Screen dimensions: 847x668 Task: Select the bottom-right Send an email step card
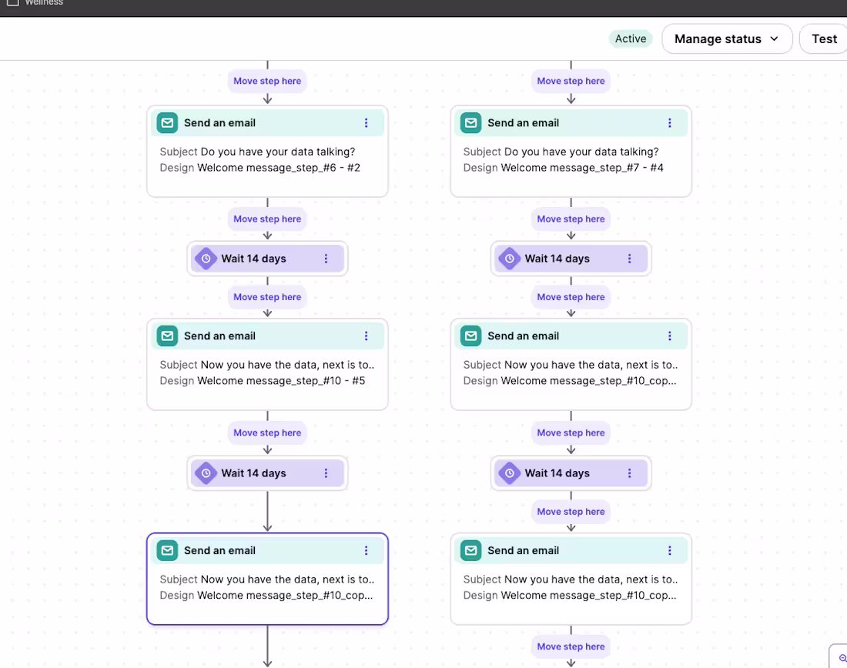pyautogui.click(x=571, y=585)
